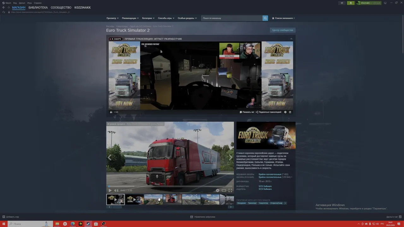Open Управление загрузками downloads bar
Screen dimensions: 404x227
coord(203,217)
